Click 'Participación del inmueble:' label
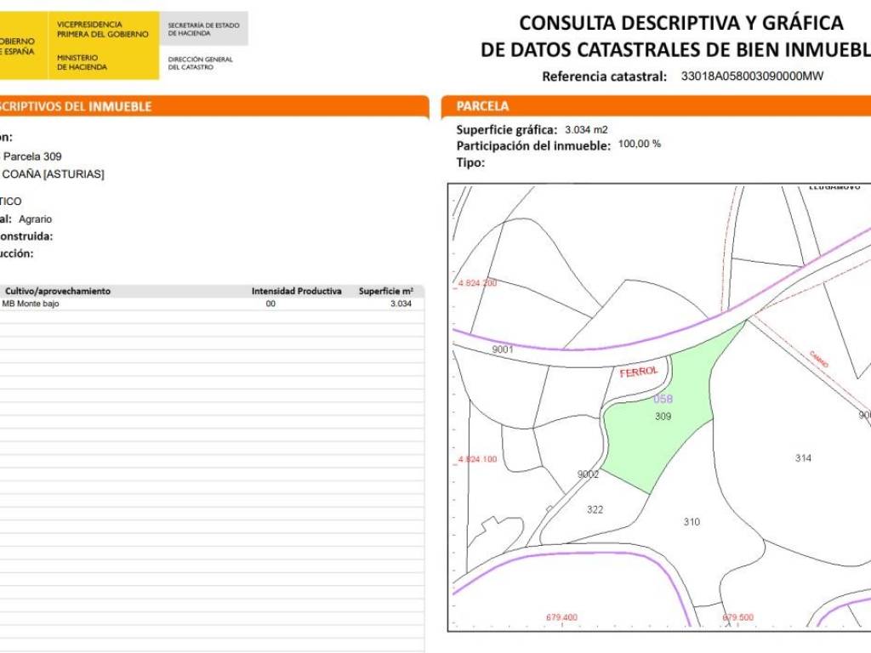 [533, 146]
